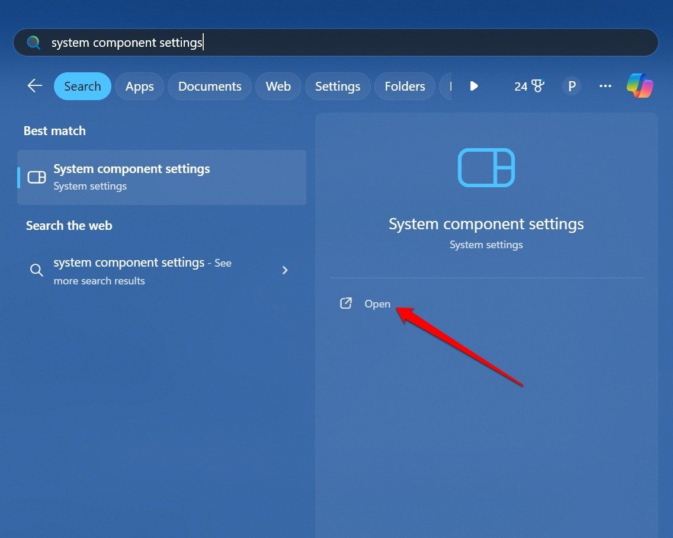Screen dimensions: 673x538
Task: Show more filters with the play arrow
Action: [x=474, y=86]
